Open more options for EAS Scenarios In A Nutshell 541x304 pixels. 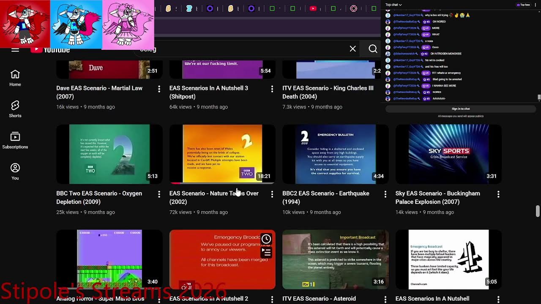coord(498,299)
